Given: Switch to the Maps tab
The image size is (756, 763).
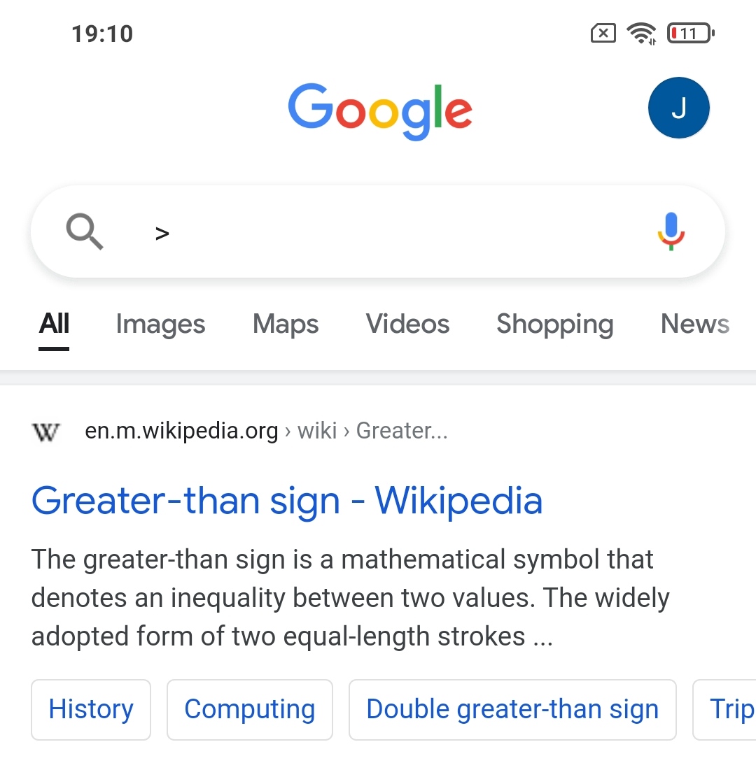Looking at the screenshot, I should pyautogui.click(x=286, y=324).
